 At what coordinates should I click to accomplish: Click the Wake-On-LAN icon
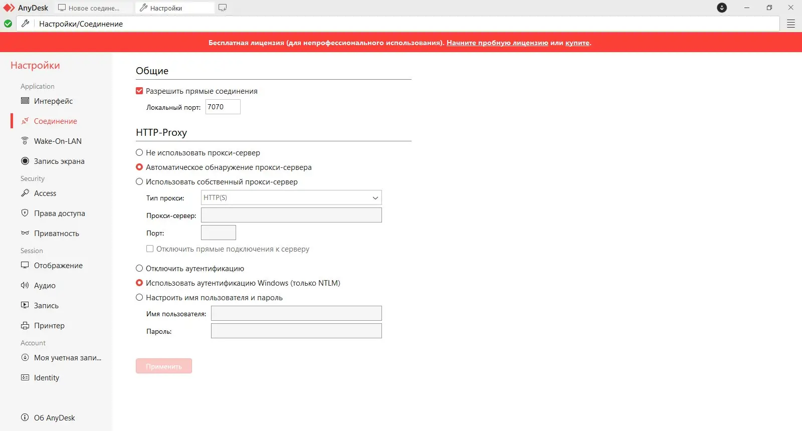point(25,141)
